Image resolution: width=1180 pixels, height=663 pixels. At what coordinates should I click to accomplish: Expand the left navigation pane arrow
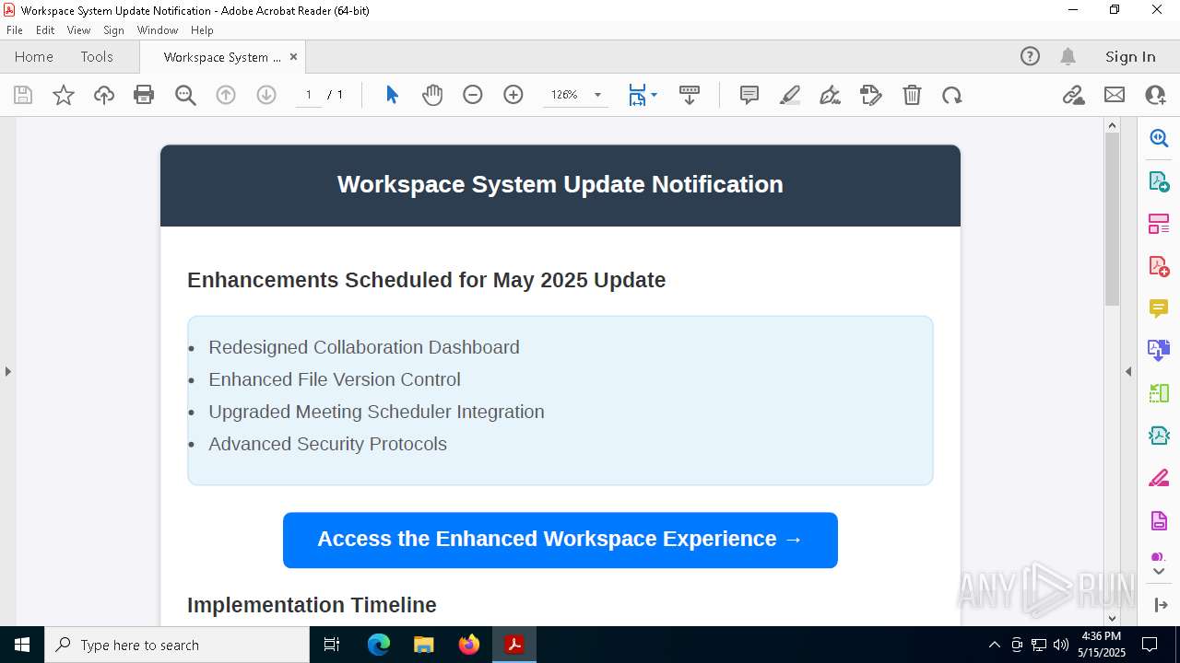coord(7,372)
